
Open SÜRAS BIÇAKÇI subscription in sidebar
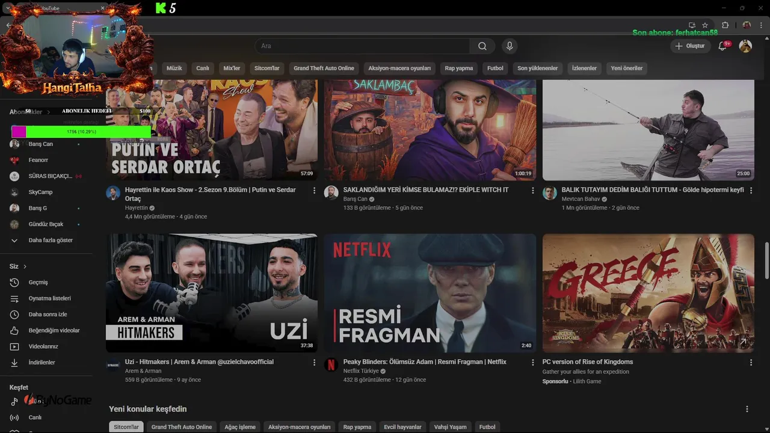[x=47, y=176]
